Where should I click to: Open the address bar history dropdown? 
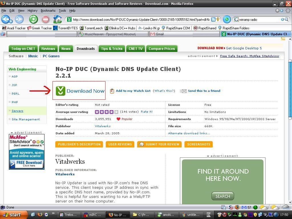(x=218, y=19)
